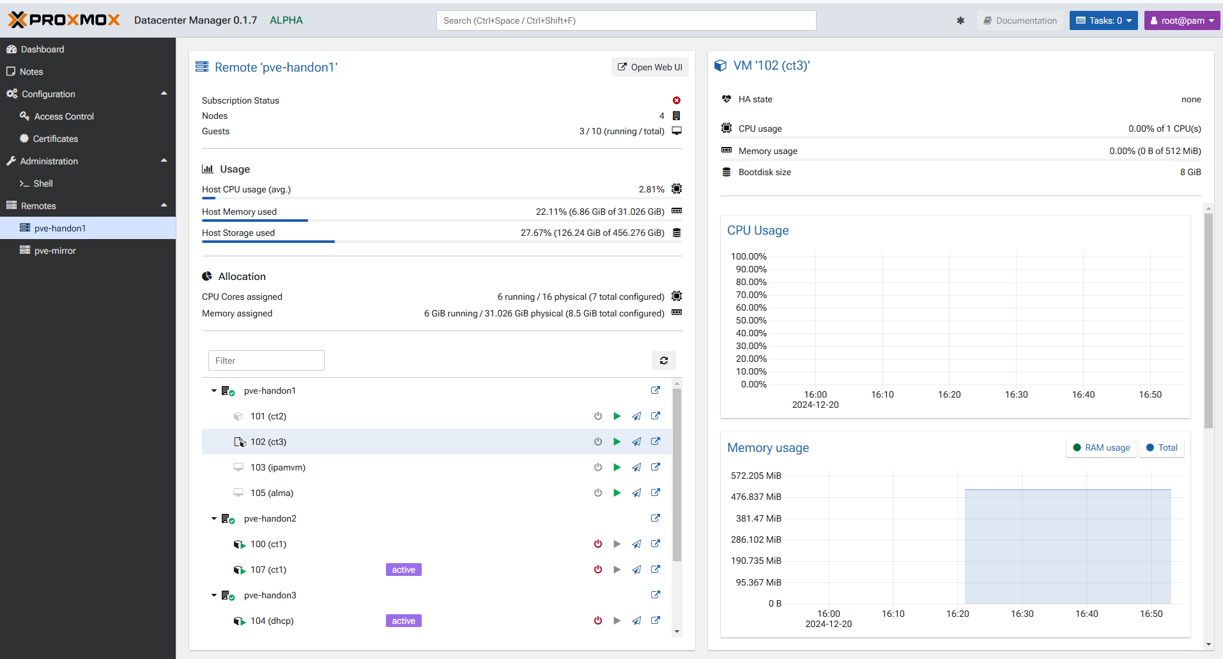
Task: Click the start icon for 101 (ct2)
Action: coord(617,416)
